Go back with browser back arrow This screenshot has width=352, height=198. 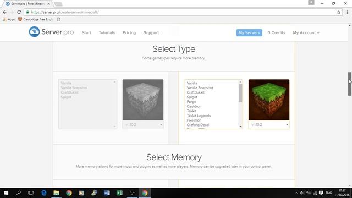coord(5,12)
